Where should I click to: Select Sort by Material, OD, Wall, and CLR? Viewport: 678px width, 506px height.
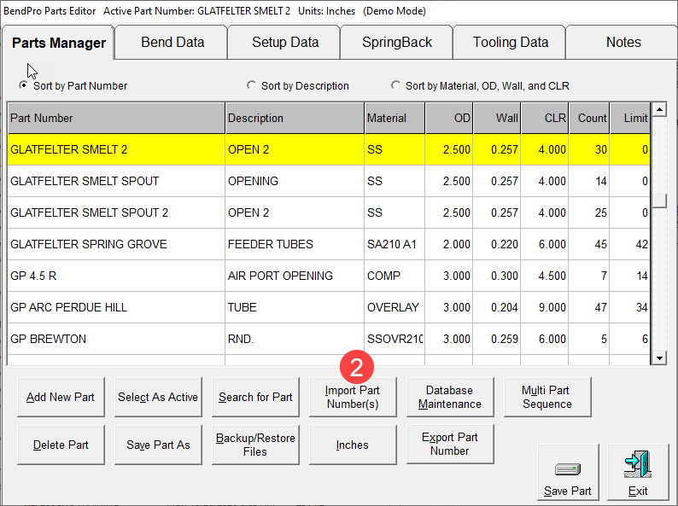395,85
